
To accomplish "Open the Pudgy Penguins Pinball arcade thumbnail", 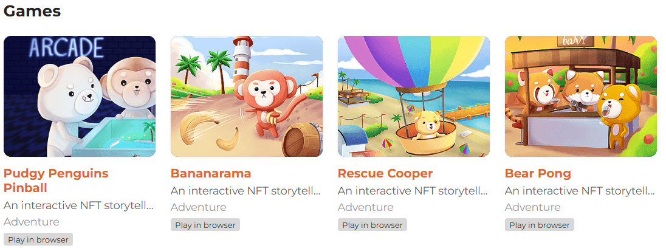I will (80, 96).
